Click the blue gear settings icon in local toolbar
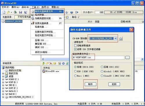Image resolution: width=145 pixels, height=106 pixels. (x=64, y=63)
